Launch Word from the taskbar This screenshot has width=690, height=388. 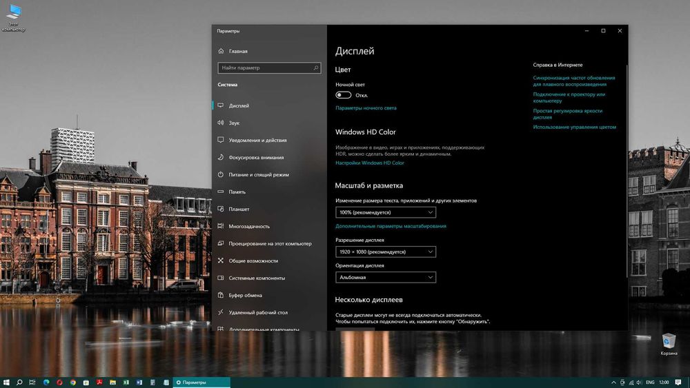(x=139, y=382)
